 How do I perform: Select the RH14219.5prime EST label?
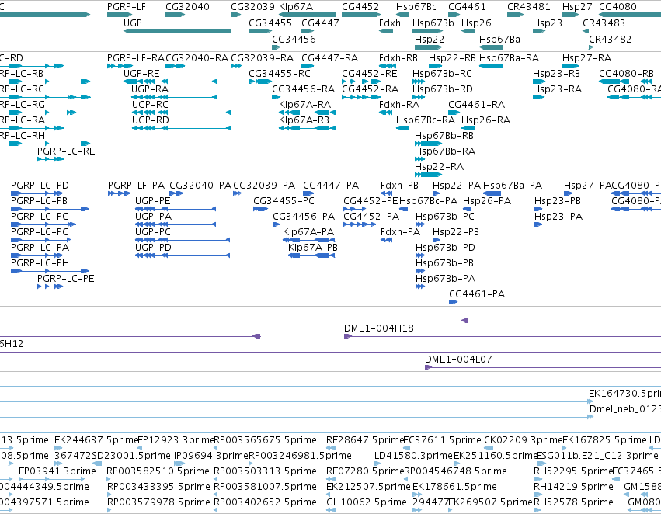[573, 487]
